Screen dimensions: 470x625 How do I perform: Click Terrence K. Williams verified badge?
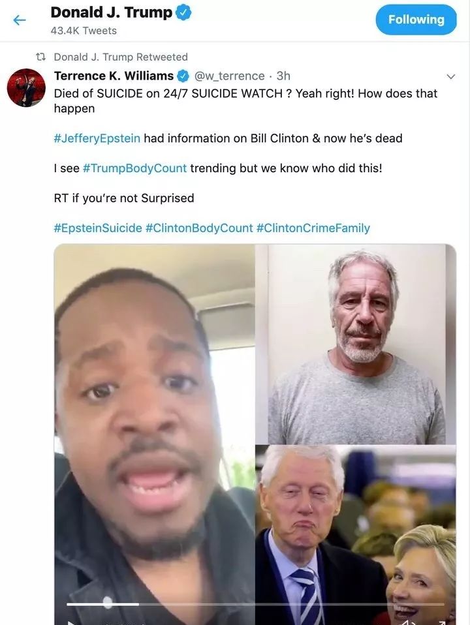coord(183,75)
